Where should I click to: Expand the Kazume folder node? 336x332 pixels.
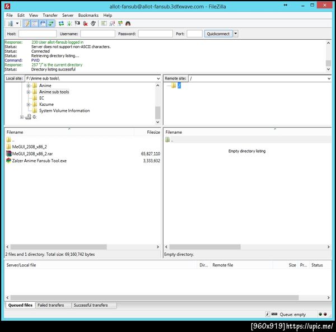29,105
